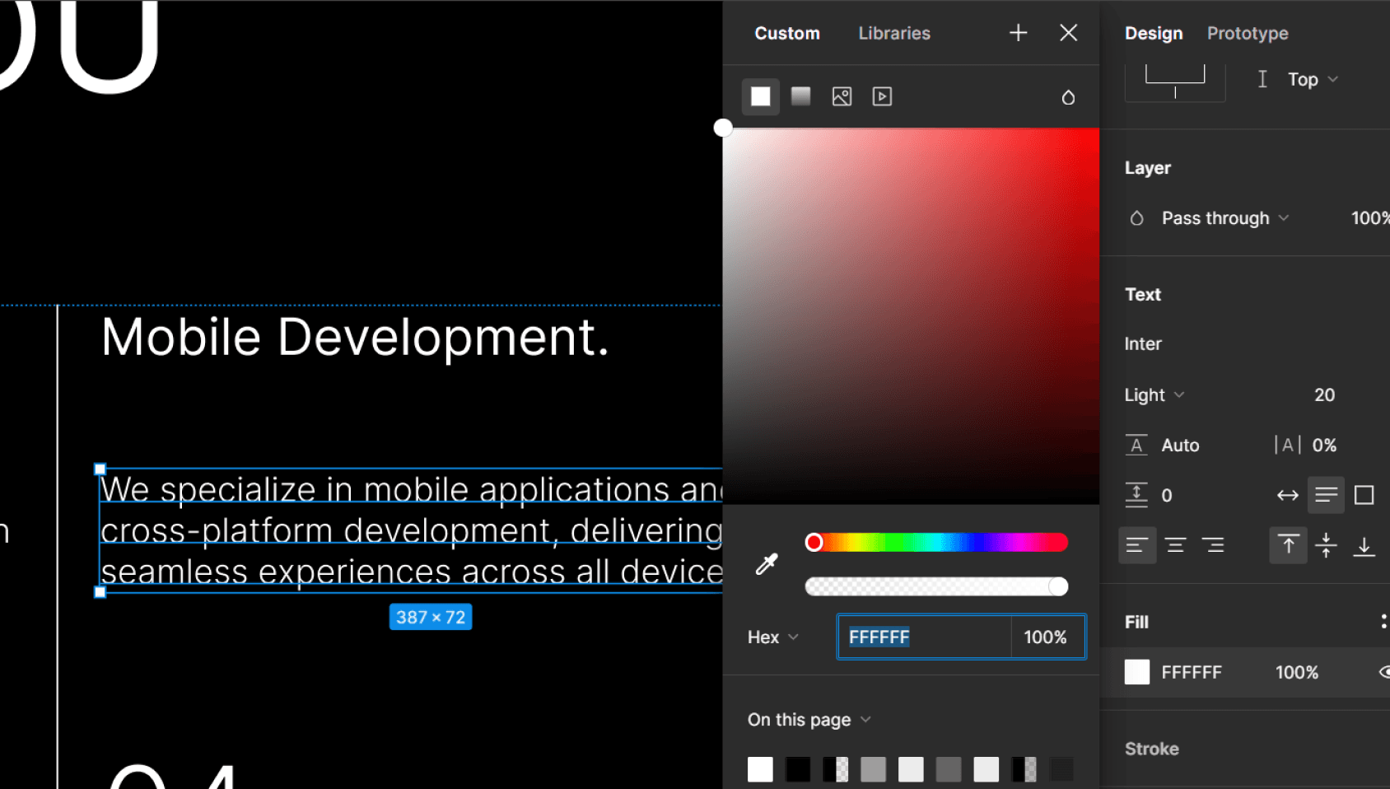Screen dimensions: 1390x789
Task: Click the hex value input field
Action: 923,637
